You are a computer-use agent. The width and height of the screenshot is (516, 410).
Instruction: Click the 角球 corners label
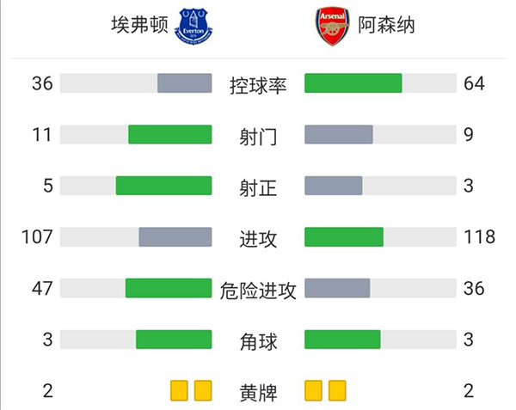click(258, 343)
